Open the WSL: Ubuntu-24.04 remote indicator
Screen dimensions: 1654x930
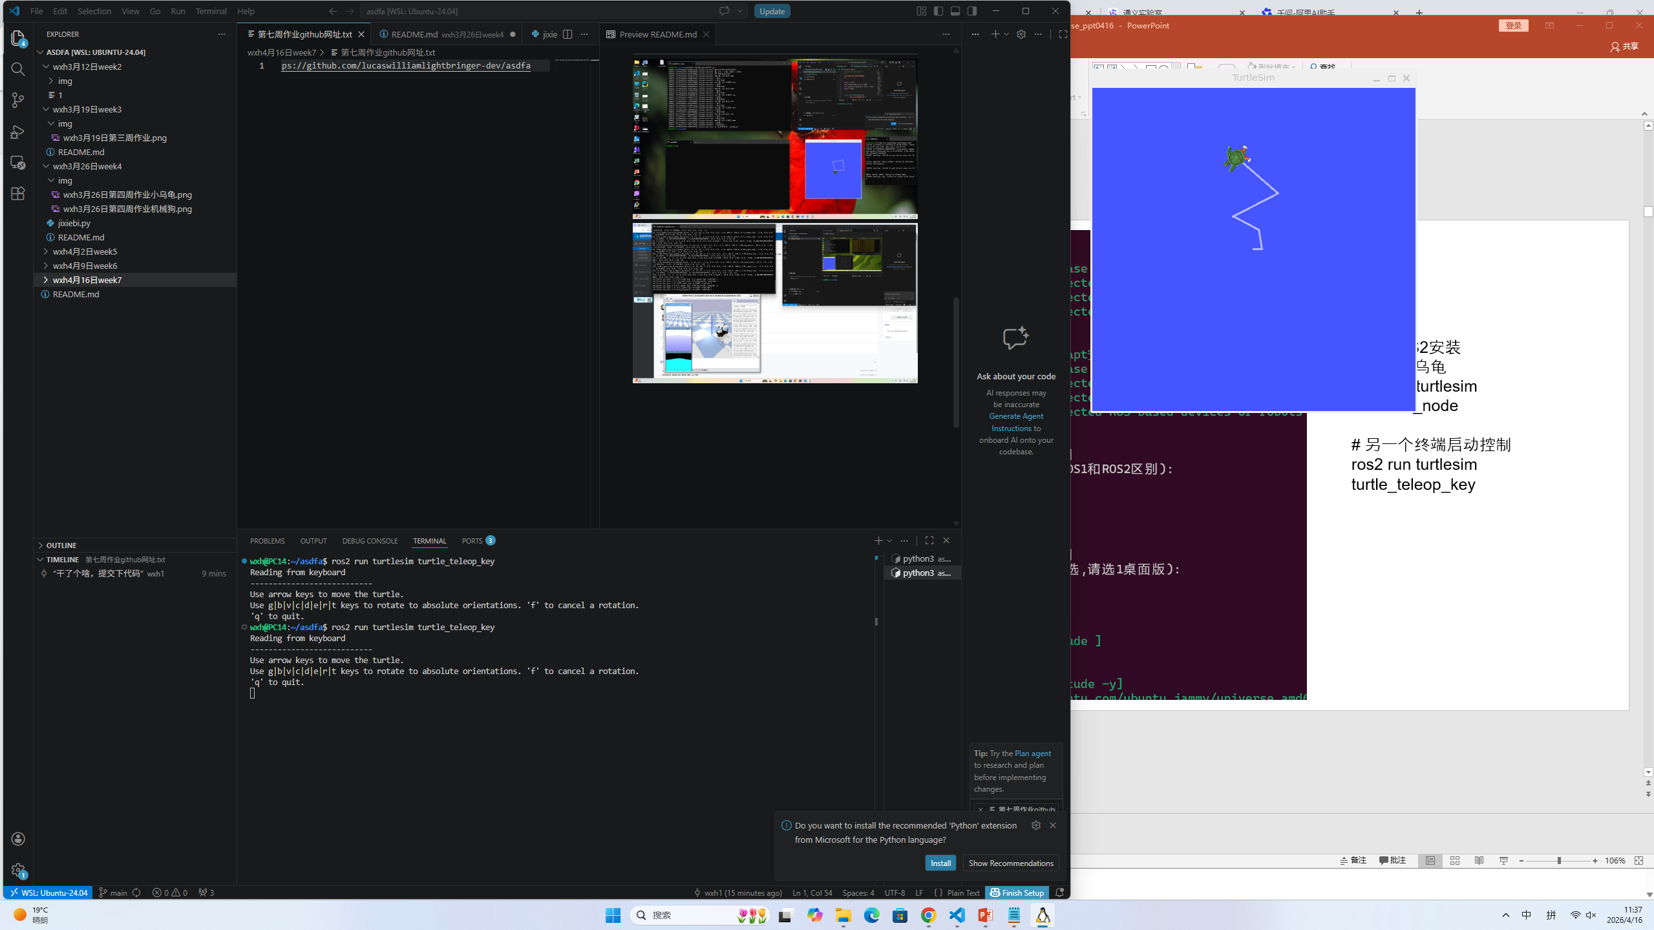click(48, 893)
